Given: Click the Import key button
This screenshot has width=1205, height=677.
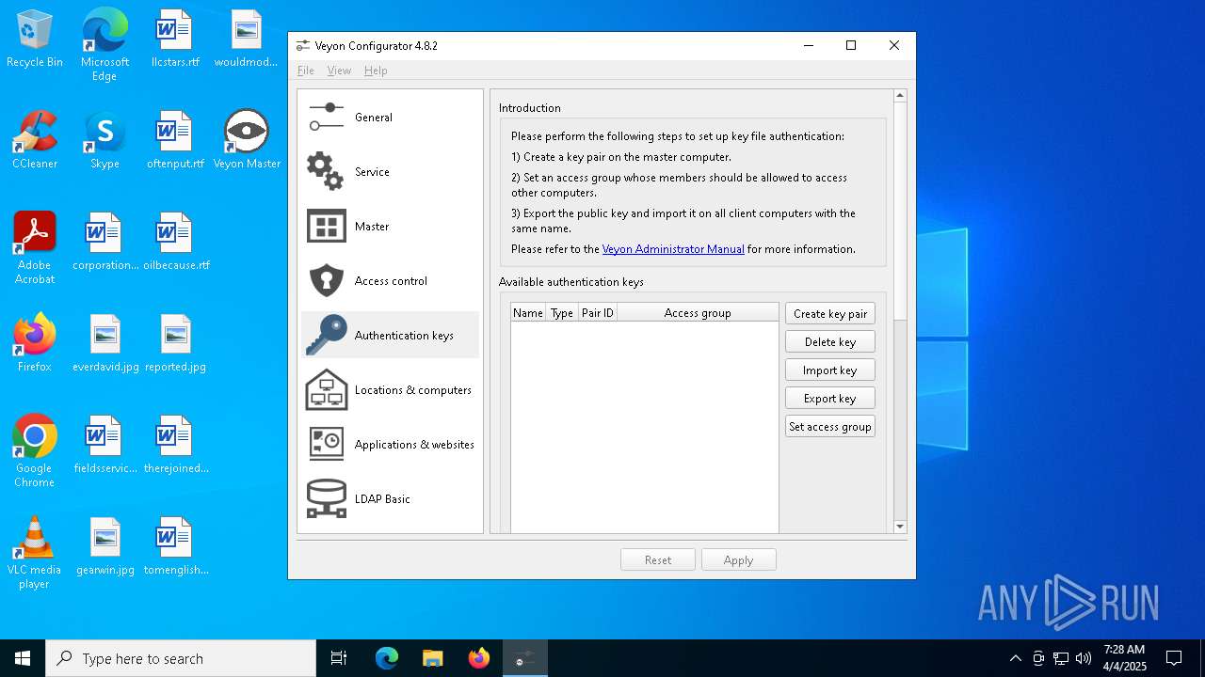Looking at the screenshot, I should 830,370.
